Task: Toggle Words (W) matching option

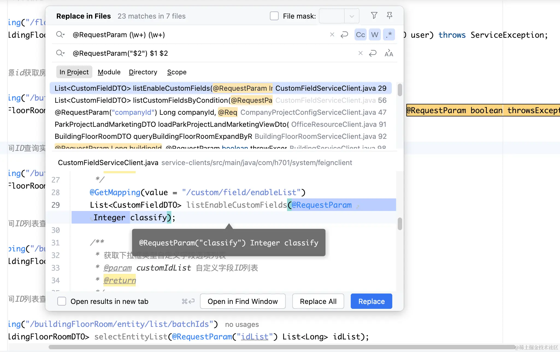Action: pyautogui.click(x=375, y=35)
